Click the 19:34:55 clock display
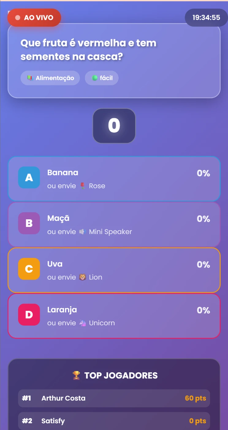This screenshot has width=228, height=430. 206,18
